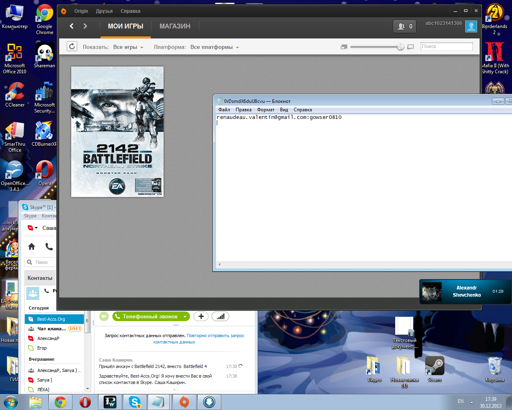The image size is (512, 410).
Task: Open Microsoft Office 2010 desktop icon
Action: [x=15, y=58]
